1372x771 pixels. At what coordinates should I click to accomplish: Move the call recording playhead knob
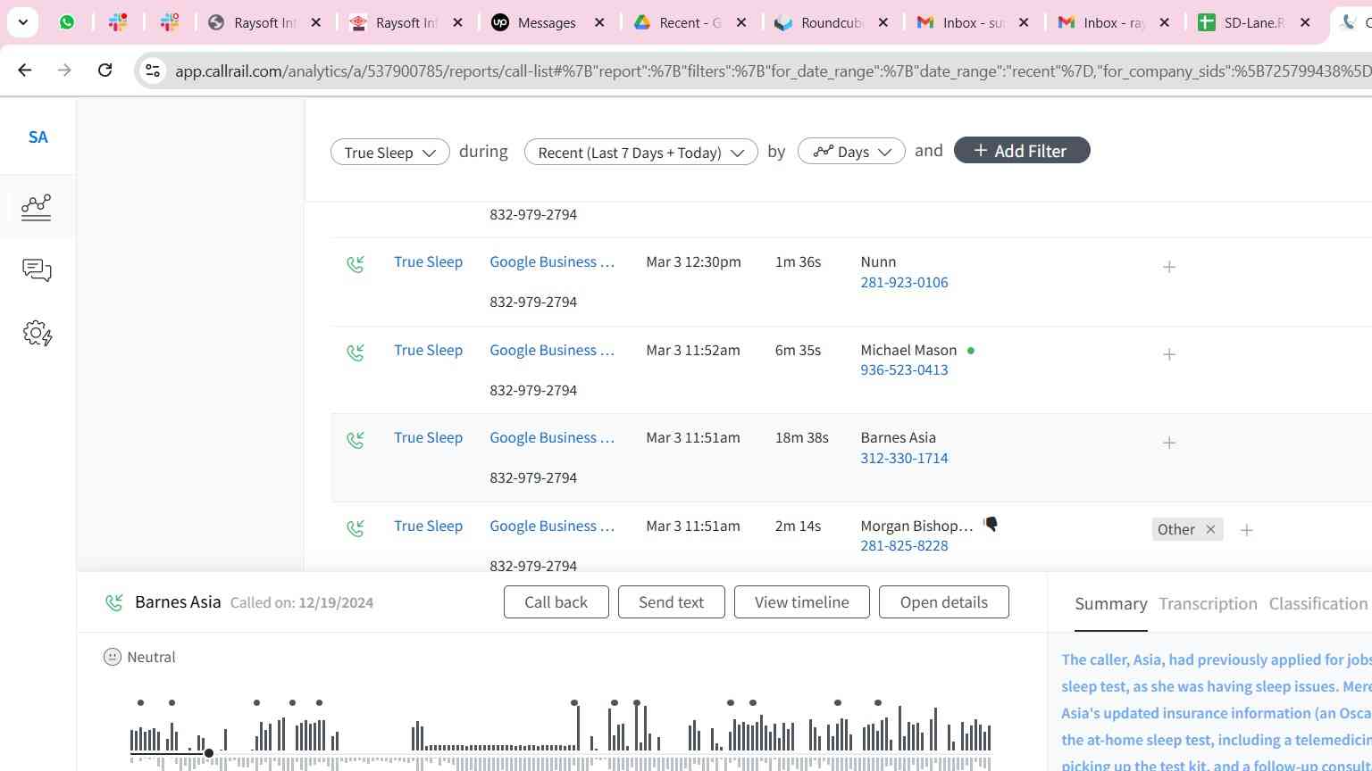208,753
